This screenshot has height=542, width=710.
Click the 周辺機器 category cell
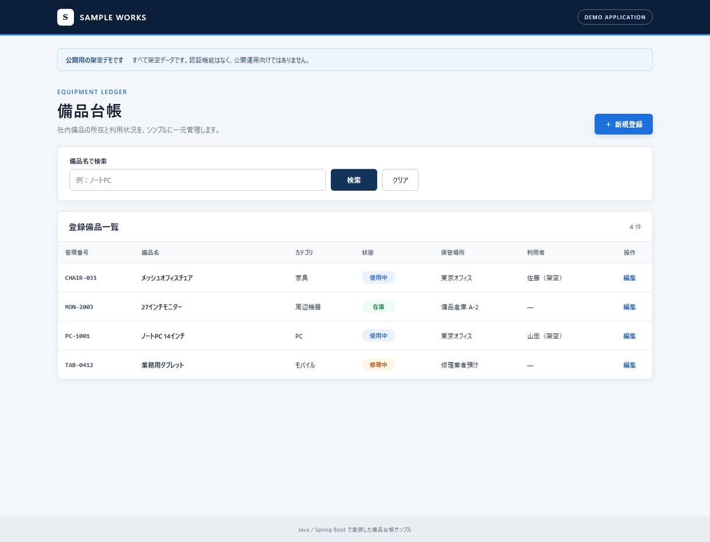tap(308, 307)
